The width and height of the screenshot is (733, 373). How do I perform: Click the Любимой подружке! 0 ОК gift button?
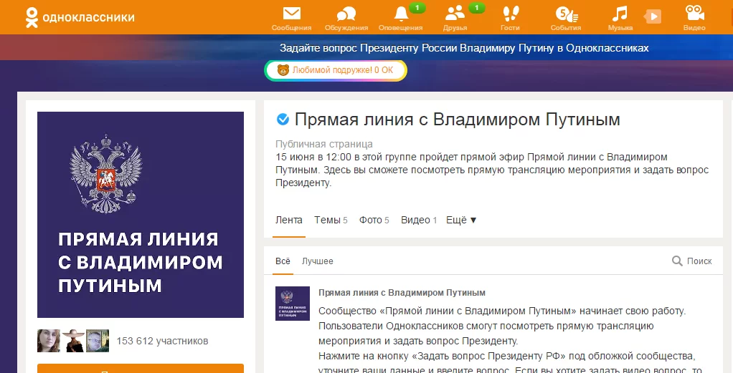point(336,70)
